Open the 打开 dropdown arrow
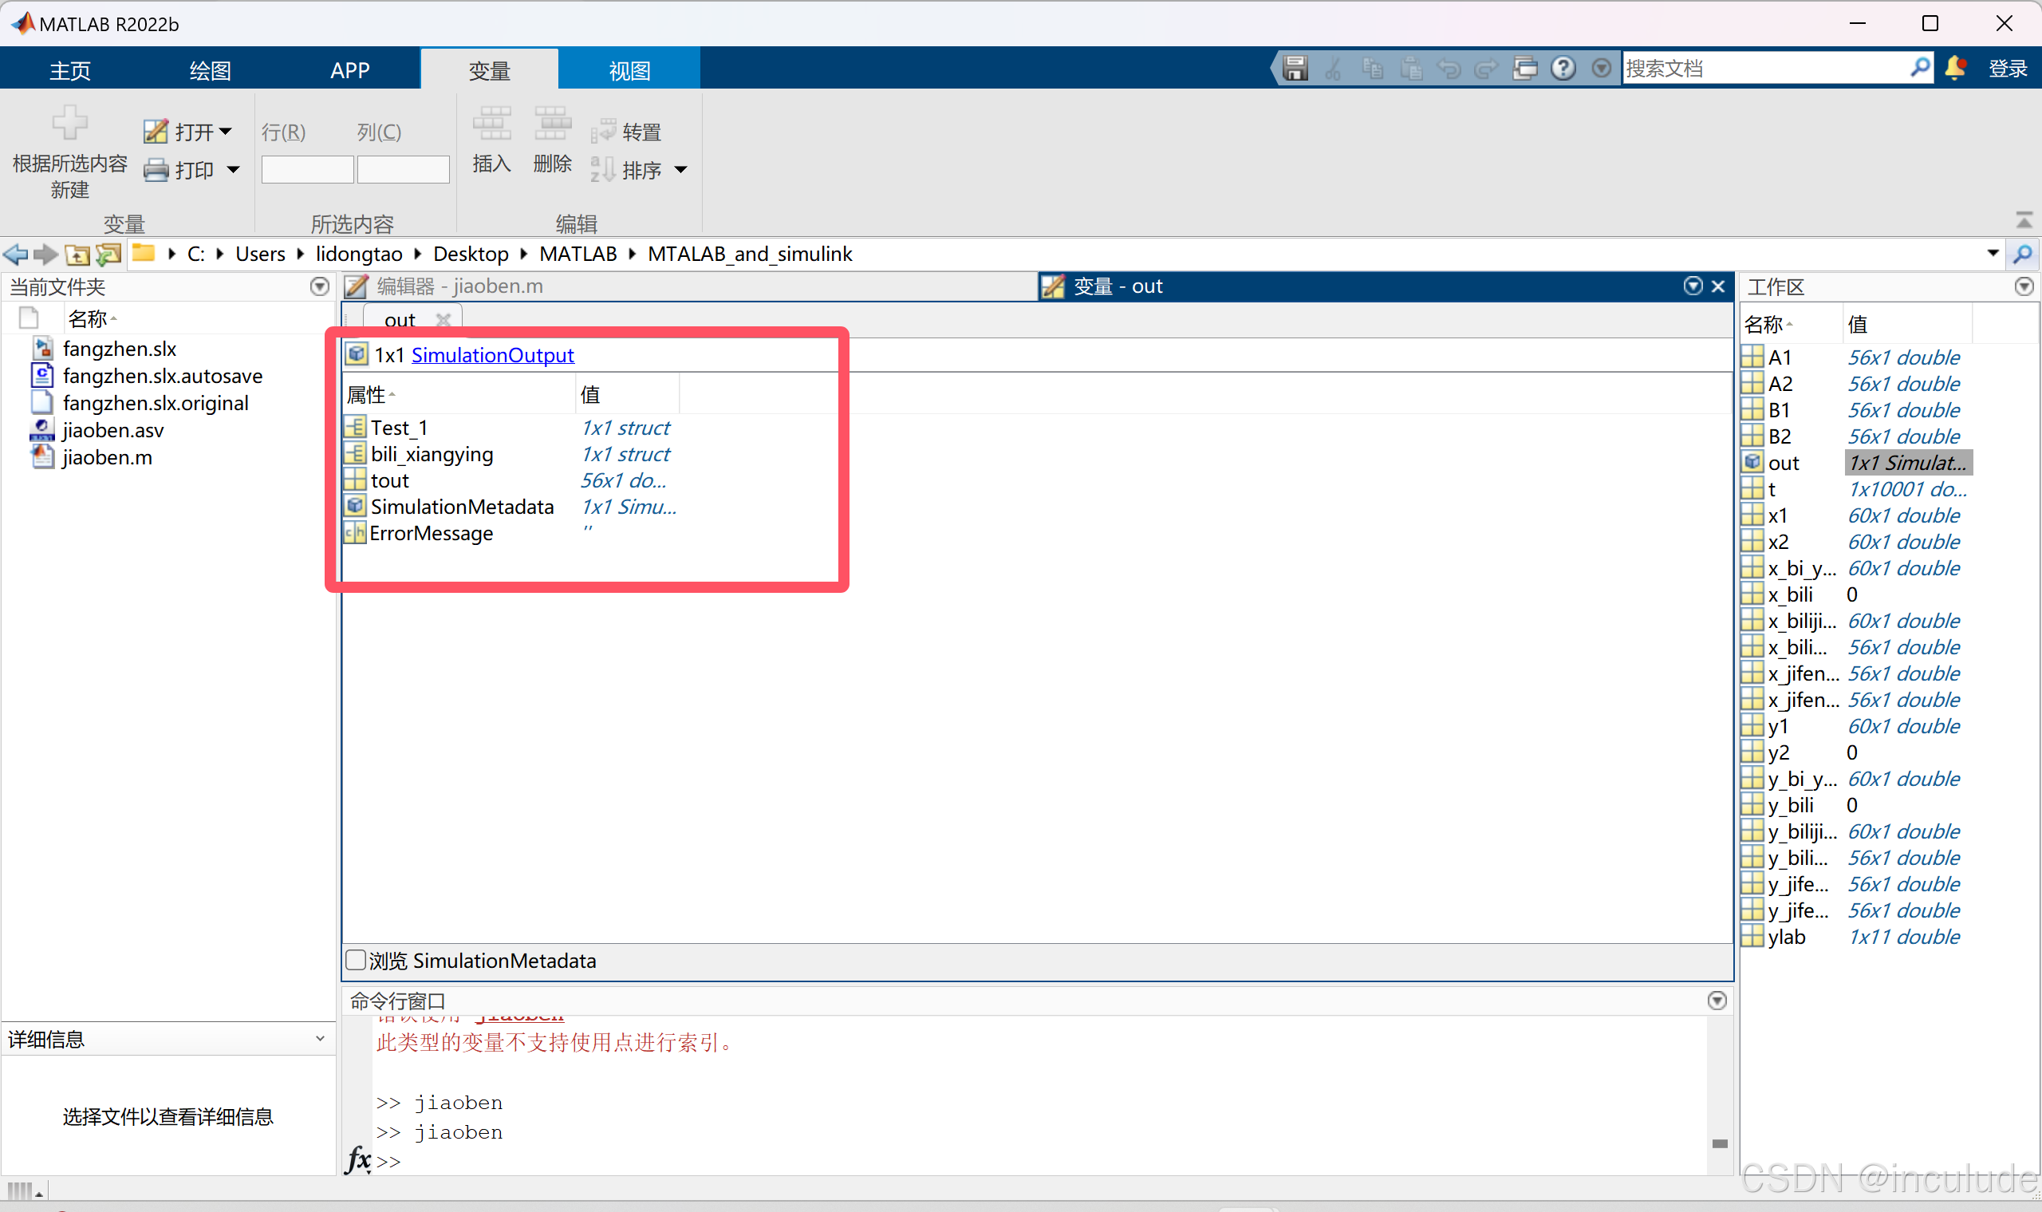Screen dimensions: 2042x1212 coord(227,132)
